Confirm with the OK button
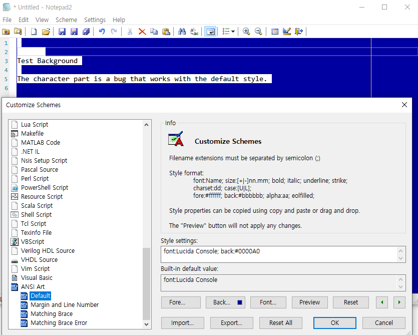The image size is (418, 335). click(335, 323)
